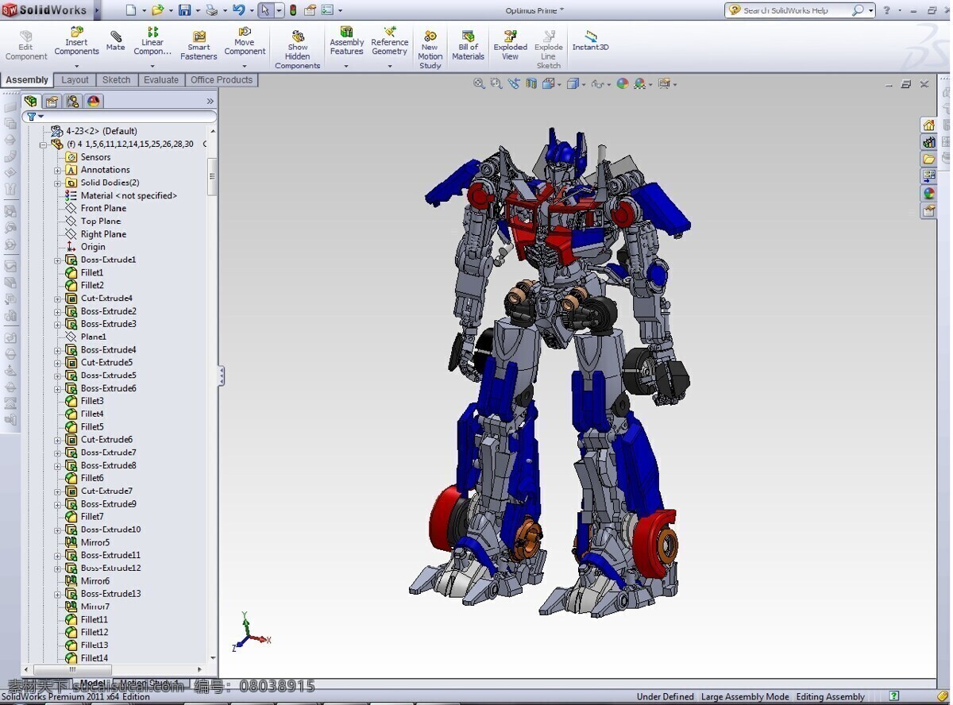953x705 pixels.
Task: Go to the Office Products tab
Action: point(222,80)
